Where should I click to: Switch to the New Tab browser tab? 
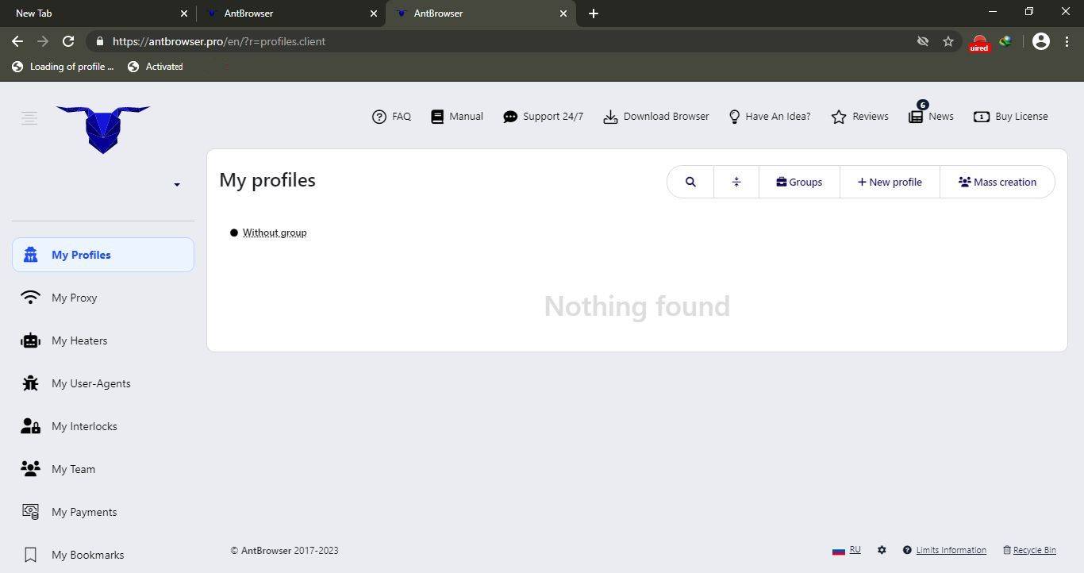(97, 13)
